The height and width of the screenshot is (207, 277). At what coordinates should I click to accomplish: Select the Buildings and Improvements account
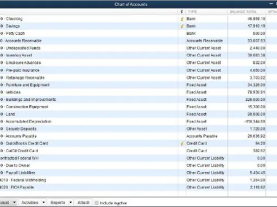click(31, 100)
